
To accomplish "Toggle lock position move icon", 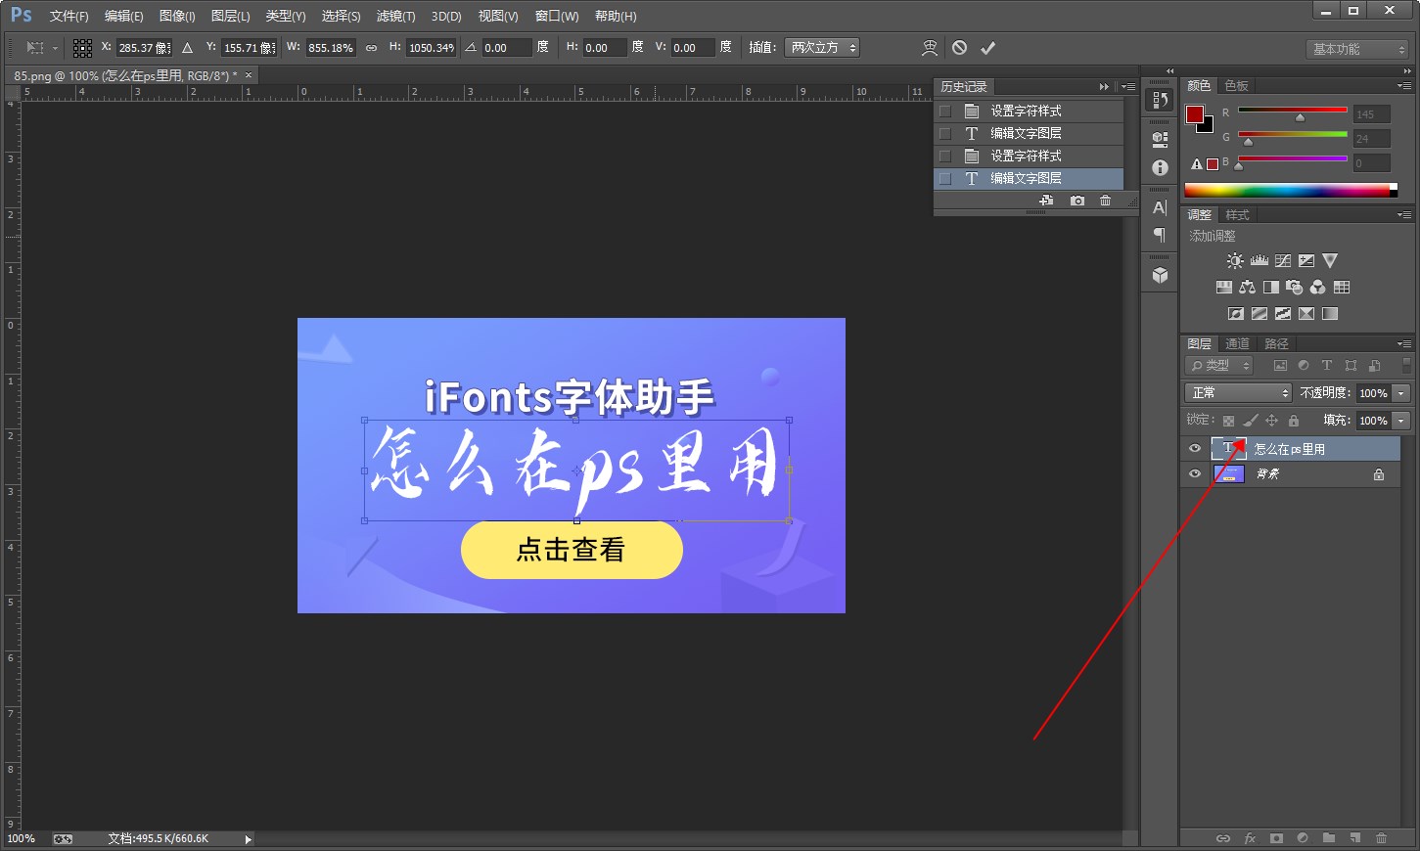I will coord(1272,421).
